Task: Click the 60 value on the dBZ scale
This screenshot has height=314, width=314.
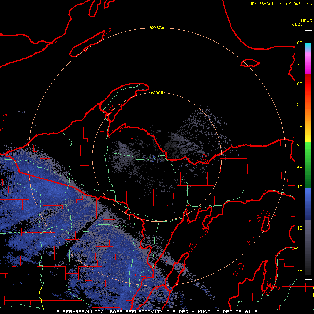Action: coord(300,84)
